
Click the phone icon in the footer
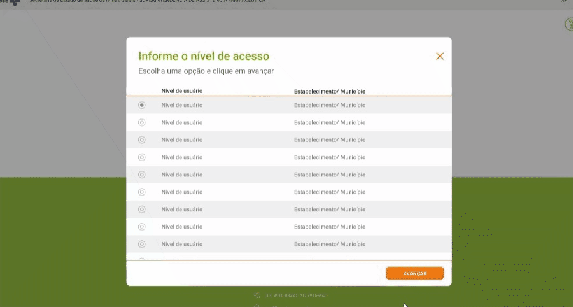coord(257,295)
